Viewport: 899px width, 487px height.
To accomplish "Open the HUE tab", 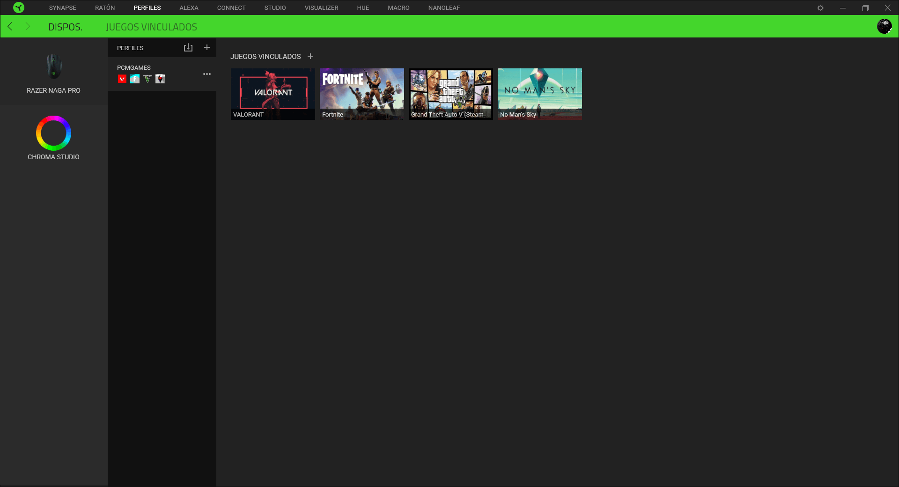I will click(x=363, y=8).
